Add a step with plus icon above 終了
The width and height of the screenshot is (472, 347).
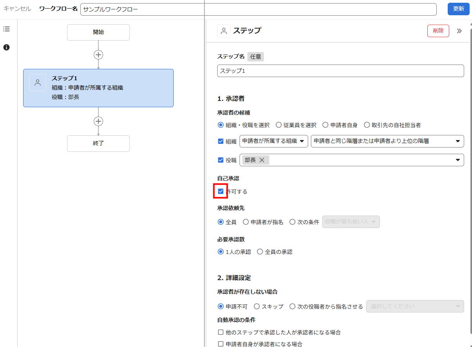[x=98, y=121]
